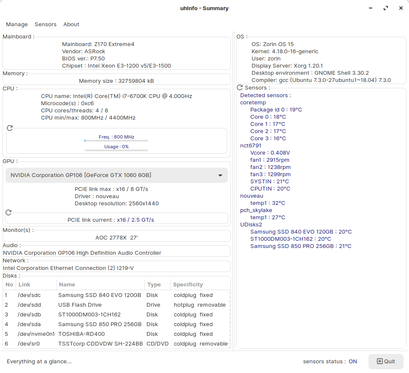
Task: Click the 'ST1000DM003-1CH162 : 20°C' sensor reading
Action: coord(291,239)
